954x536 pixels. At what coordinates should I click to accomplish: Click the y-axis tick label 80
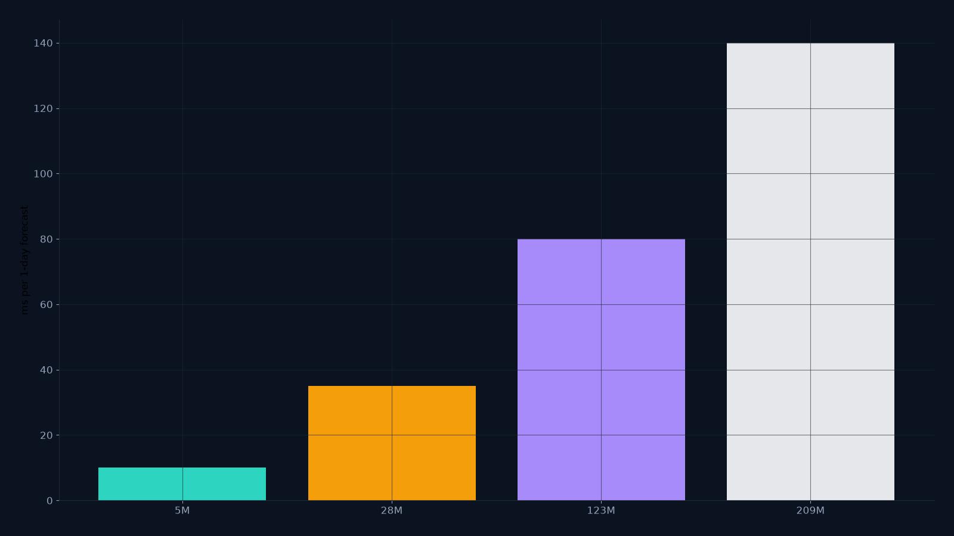click(x=47, y=239)
